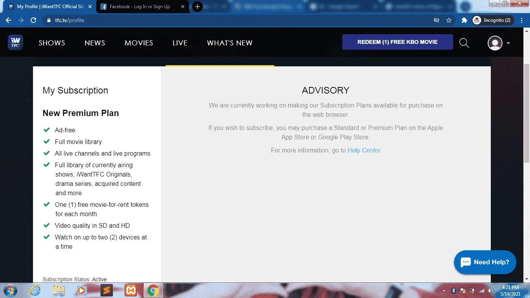Screen dimensions: 530x298
Task: Click the green checkmark beside Ad-free
Action: 47,130
